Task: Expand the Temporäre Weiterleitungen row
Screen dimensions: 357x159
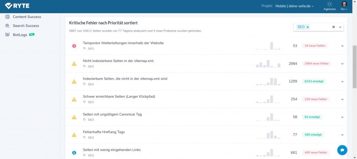Action: (342, 46)
